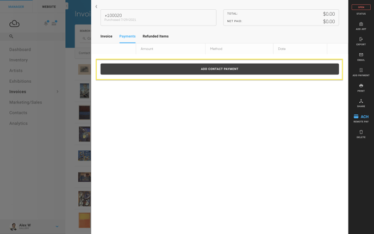Open ACH Remote Pay
This screenshot has width=374, height=234.
pos(361,118)
